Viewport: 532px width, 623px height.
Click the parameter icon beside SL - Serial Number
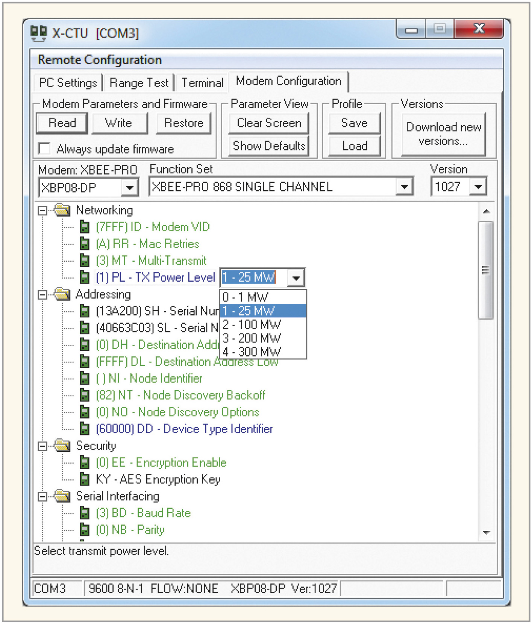click(85, 328)
